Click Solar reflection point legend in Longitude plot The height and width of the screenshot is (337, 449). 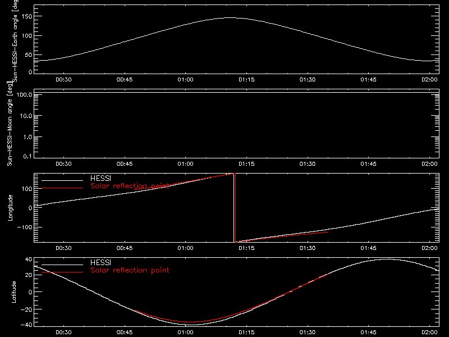130,186
